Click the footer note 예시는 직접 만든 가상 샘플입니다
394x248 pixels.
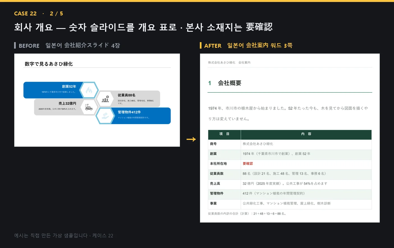(x=64, y=236)
